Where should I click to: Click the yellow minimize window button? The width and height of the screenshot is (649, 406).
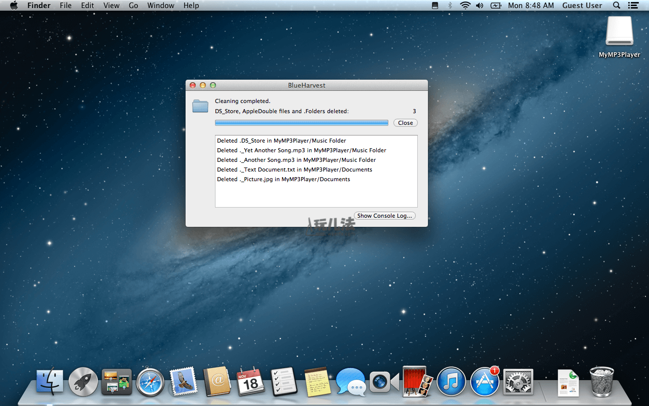tap(203, 85)
